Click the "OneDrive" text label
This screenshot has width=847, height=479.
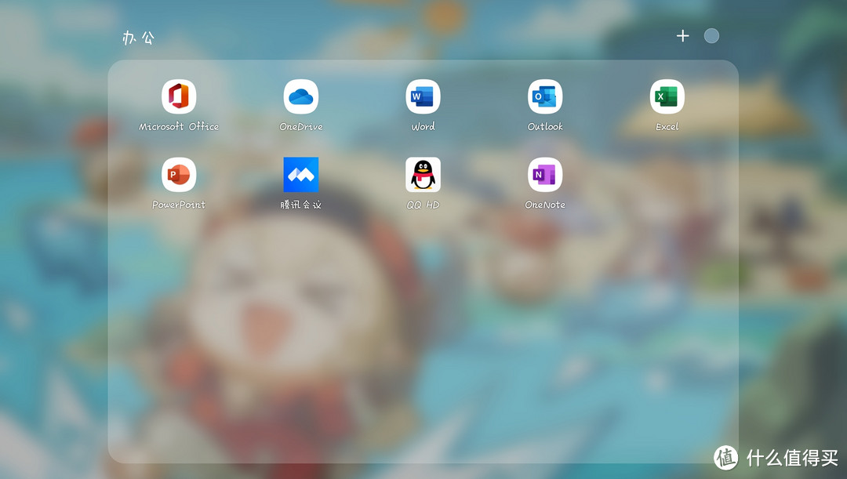[301, 126]
